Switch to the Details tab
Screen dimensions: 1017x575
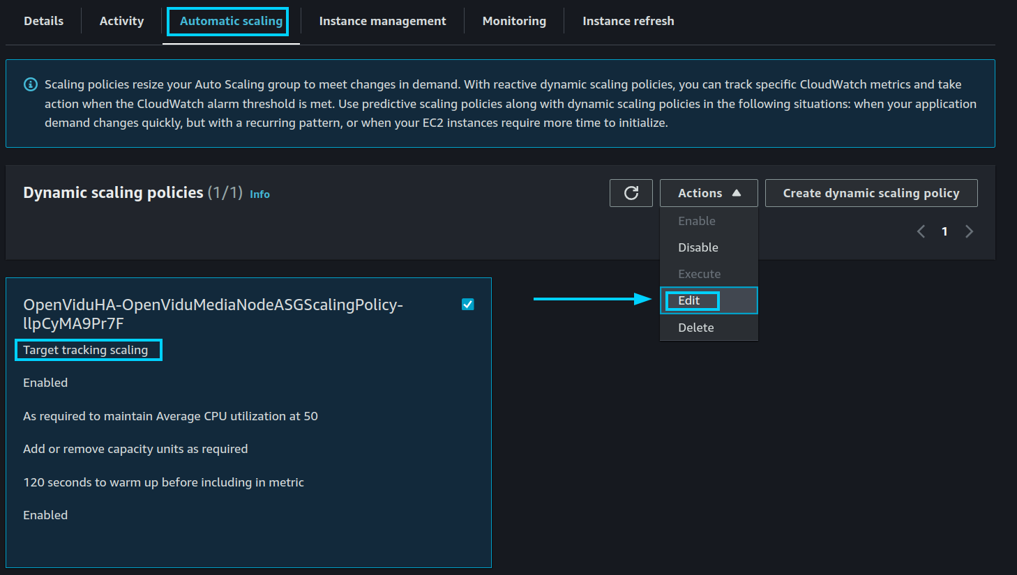tap(43, 21)
